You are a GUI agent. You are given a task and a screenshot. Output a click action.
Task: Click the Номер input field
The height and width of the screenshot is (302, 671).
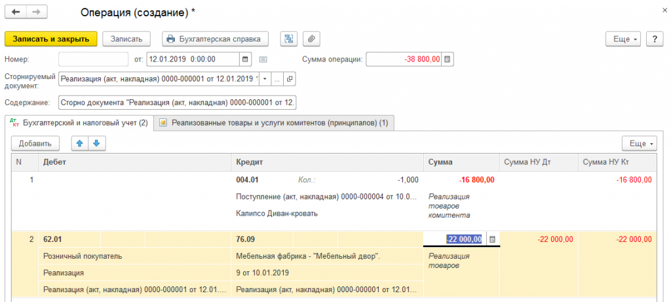[x=93, y=59]
